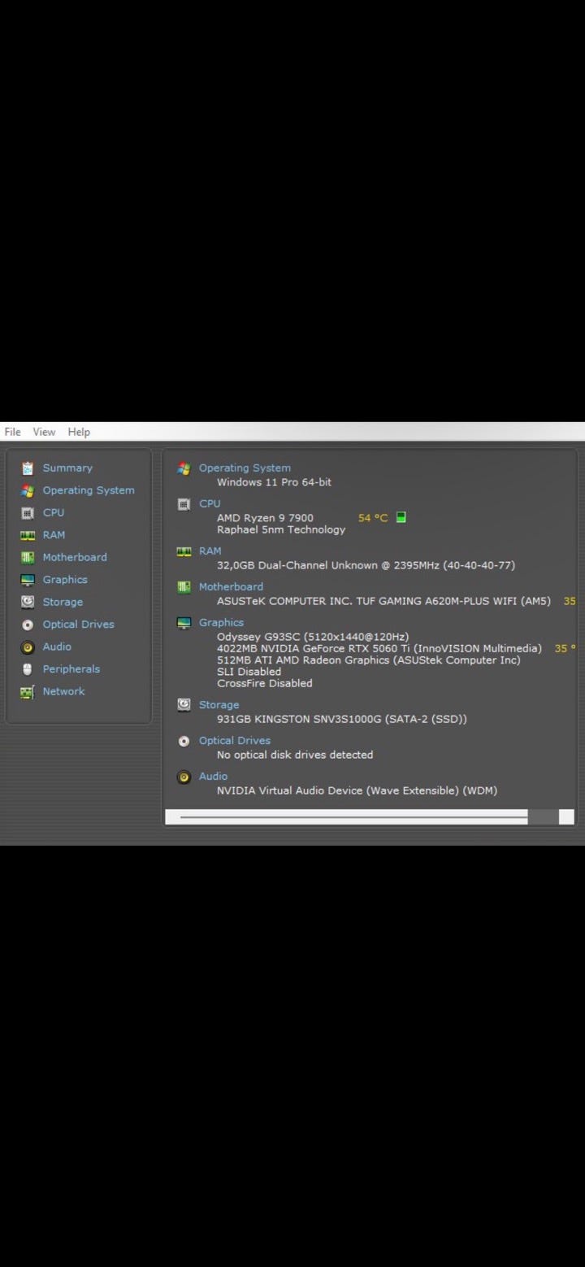Click the Peripherals mouse icon in sidebar
This screenshot has width=585, height=1267.
(x=28, y=669)
